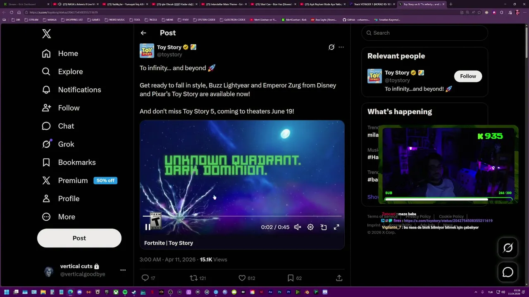The height and width of the screenshot is (297, 529).
Task: Open the chat link to x.com/toystory status
Action: [448, 221]
